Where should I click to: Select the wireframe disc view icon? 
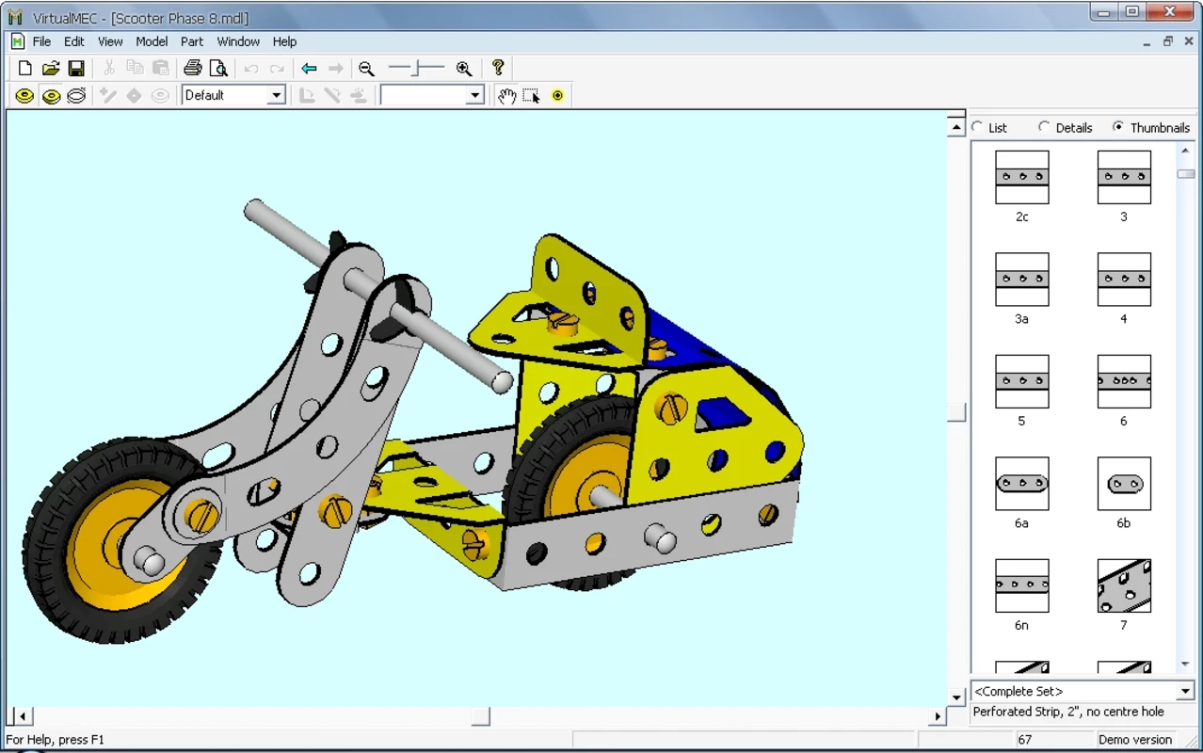[x=76, y=95]
